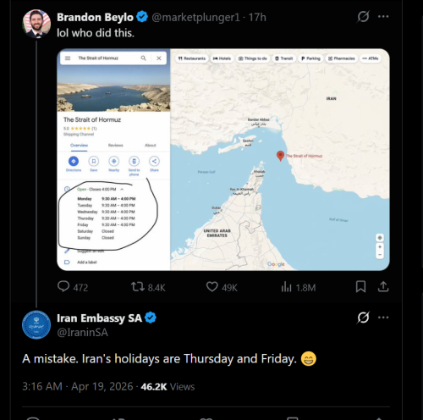The width and height of the screenshot is (423, 420).
Task: View analytics showing 1.8M views
Action: click(x=286, y=287)
